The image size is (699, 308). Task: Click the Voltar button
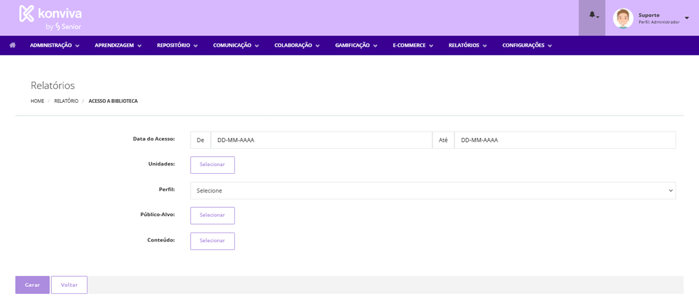click(x=69, y=285)
